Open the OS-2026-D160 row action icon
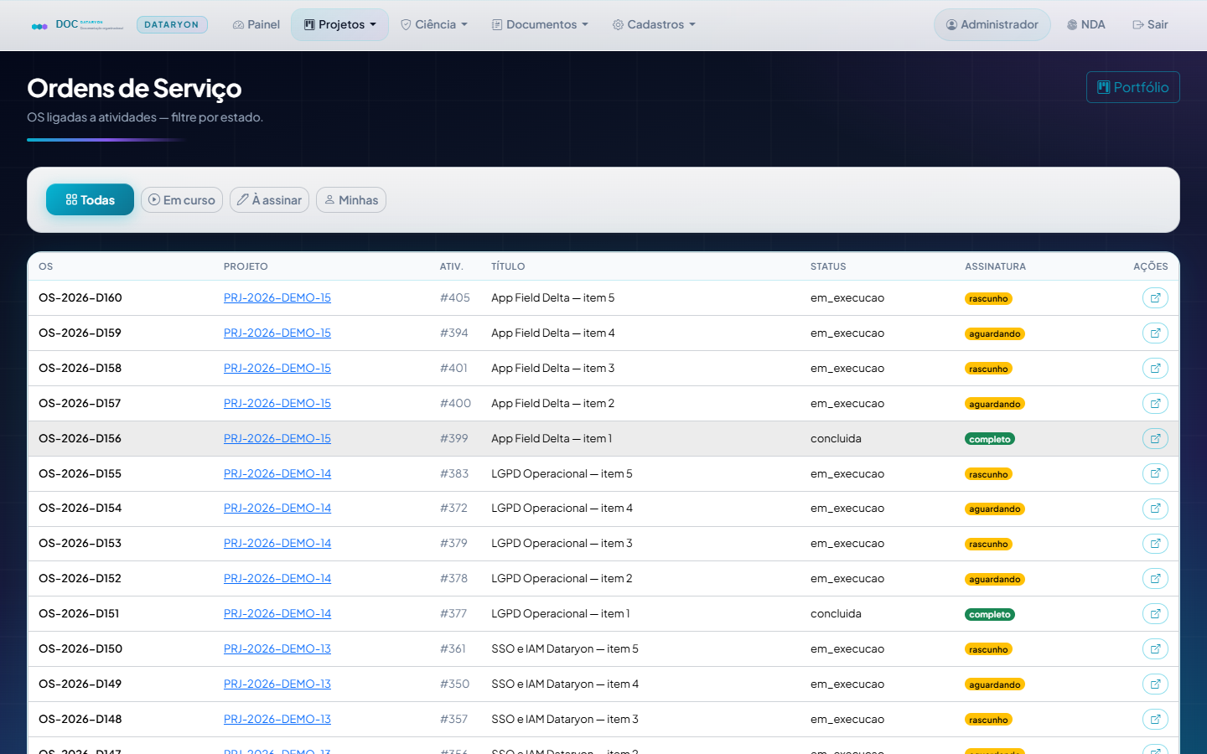Image resolution: width=1207 pixels, height=754 pixels. pyautogui.click(x=1155, y=298)
